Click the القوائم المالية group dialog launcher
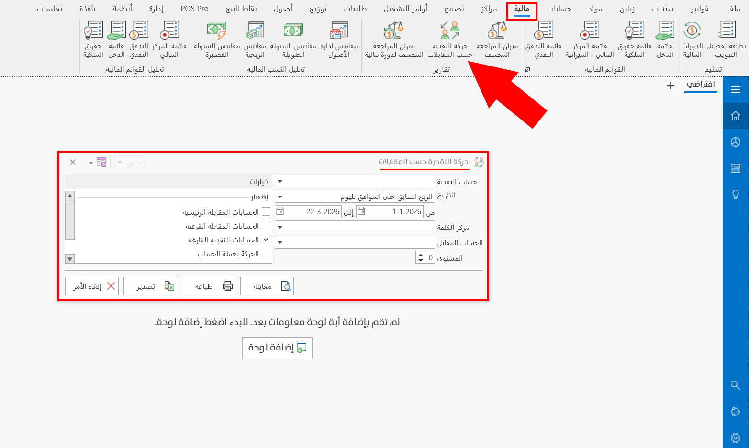 (x=528, y=70)
